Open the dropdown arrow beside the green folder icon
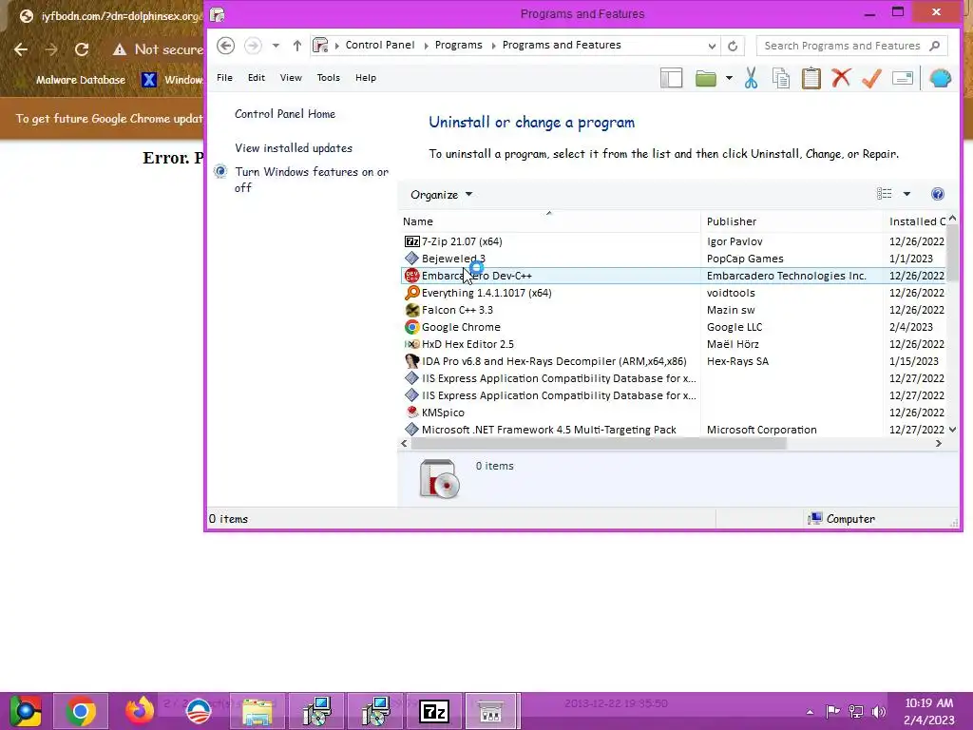The height and width of the screenshot is (730, 973). click(x=729, y=78)
